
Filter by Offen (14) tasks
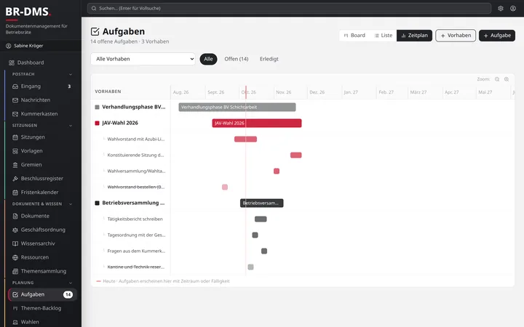coord(237,59)
